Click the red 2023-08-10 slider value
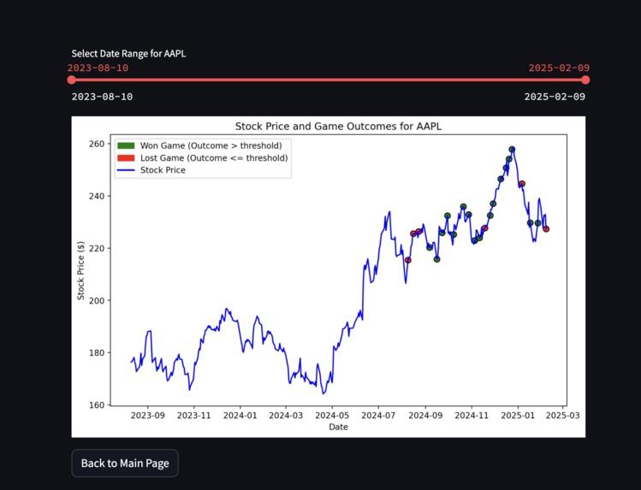This screenshot has width=641, height=490. [x=98, y=68]
